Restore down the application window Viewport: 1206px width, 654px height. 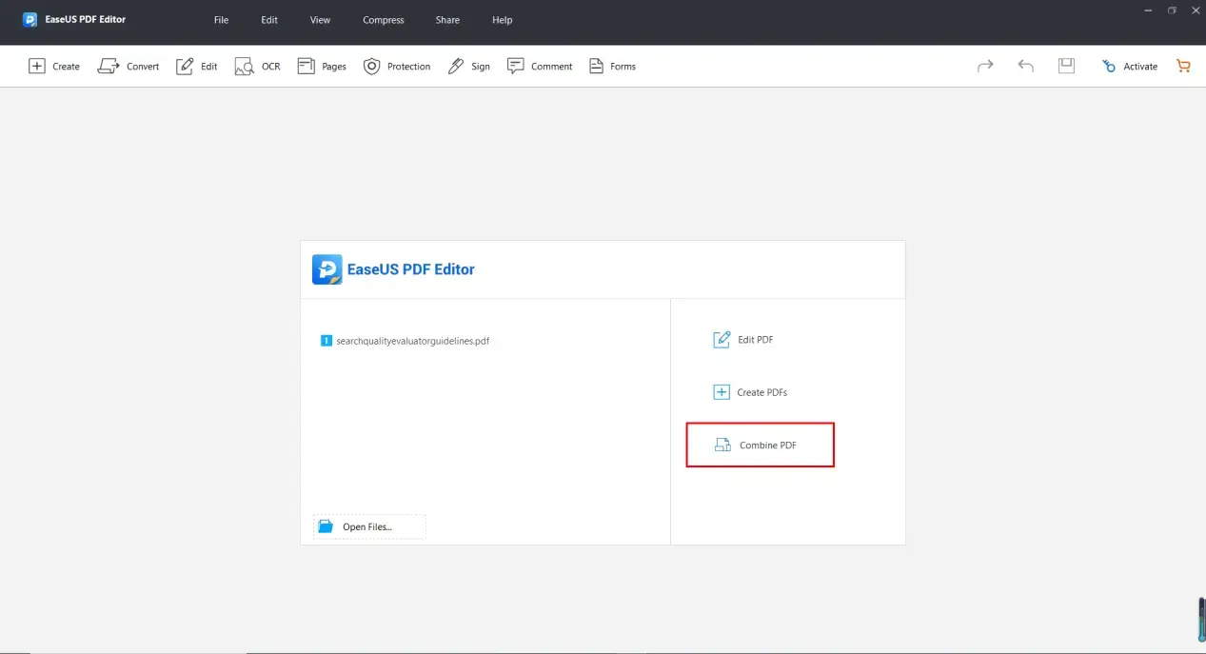1172,10
